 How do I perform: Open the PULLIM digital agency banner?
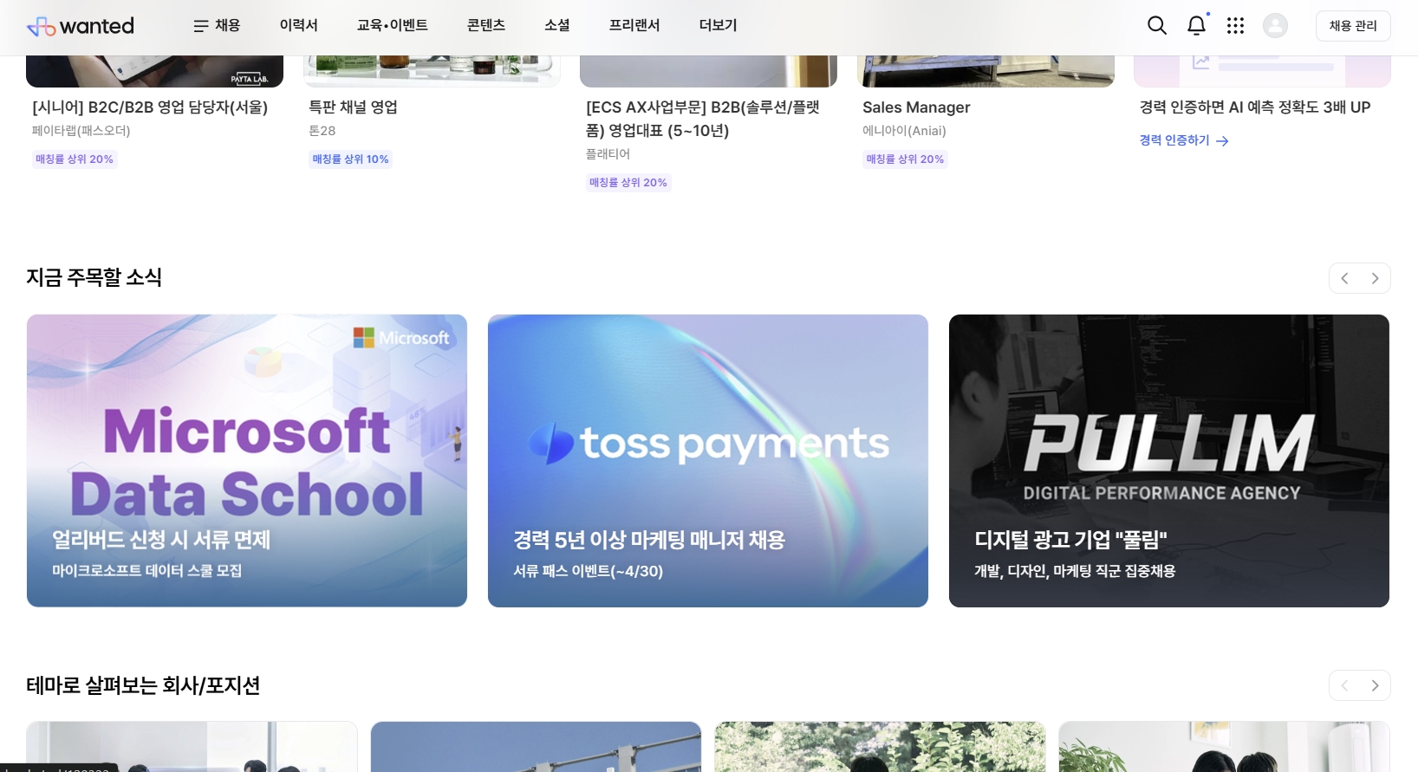1169,461
